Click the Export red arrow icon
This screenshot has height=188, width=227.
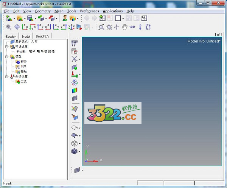point(51,18)
